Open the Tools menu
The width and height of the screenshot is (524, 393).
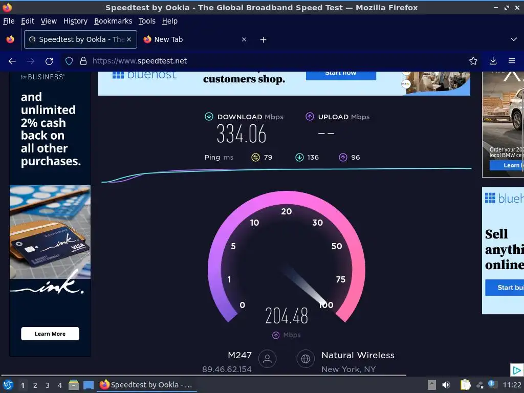coord(147,21)
